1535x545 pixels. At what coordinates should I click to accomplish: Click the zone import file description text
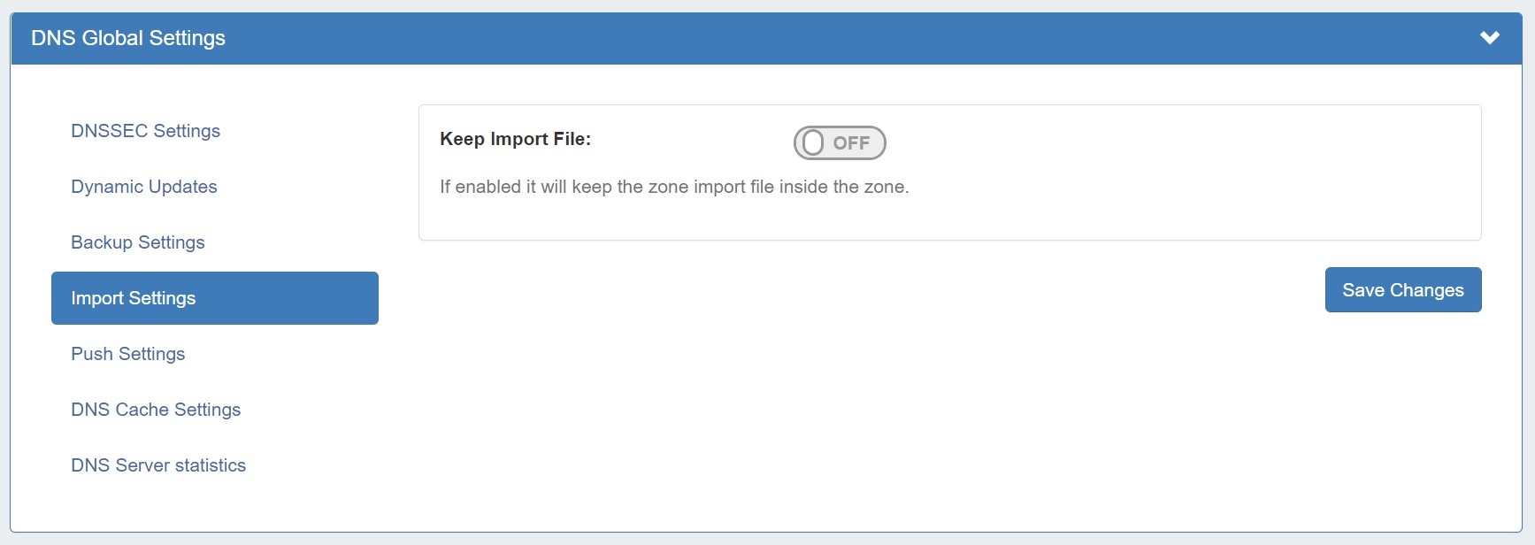(x=674, y=187)
